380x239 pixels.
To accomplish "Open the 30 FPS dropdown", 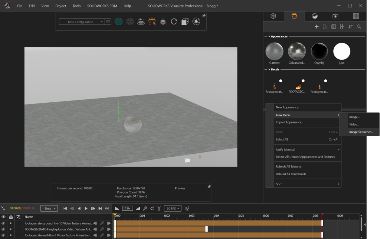I will (173, 209).
